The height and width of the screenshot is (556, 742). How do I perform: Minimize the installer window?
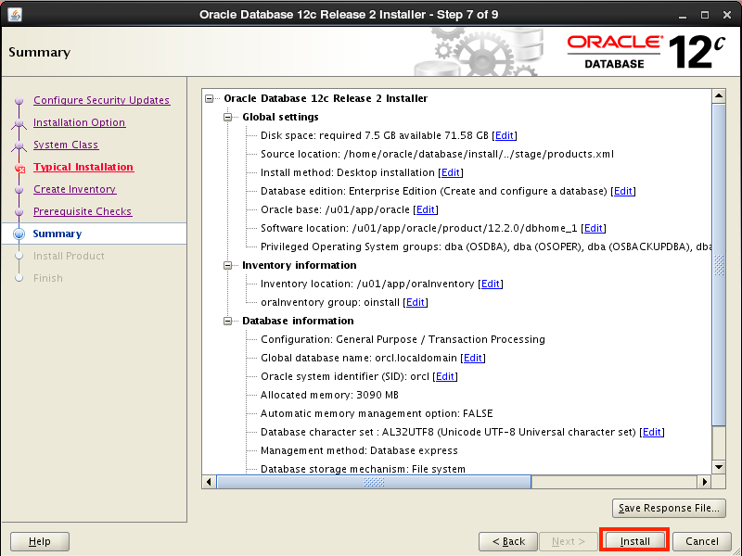point(683,15)
